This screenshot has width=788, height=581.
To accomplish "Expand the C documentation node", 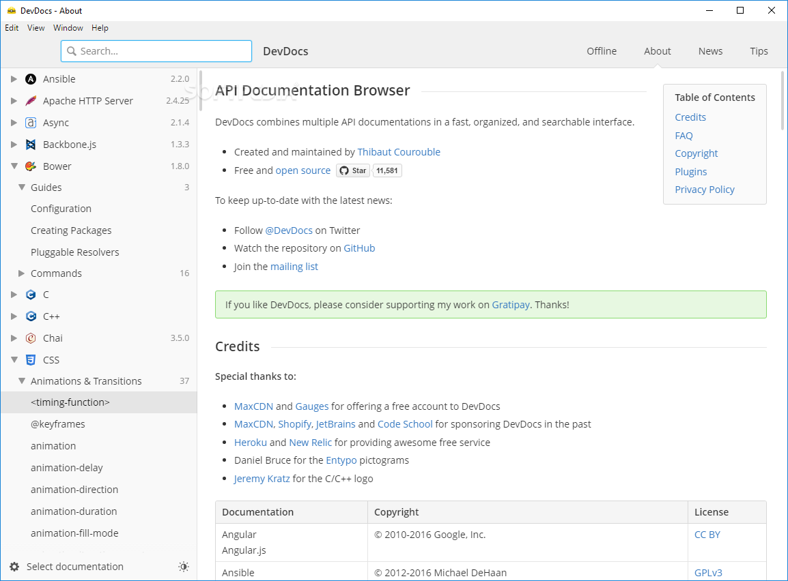I will pyautogui.click(x=14, y=295).
